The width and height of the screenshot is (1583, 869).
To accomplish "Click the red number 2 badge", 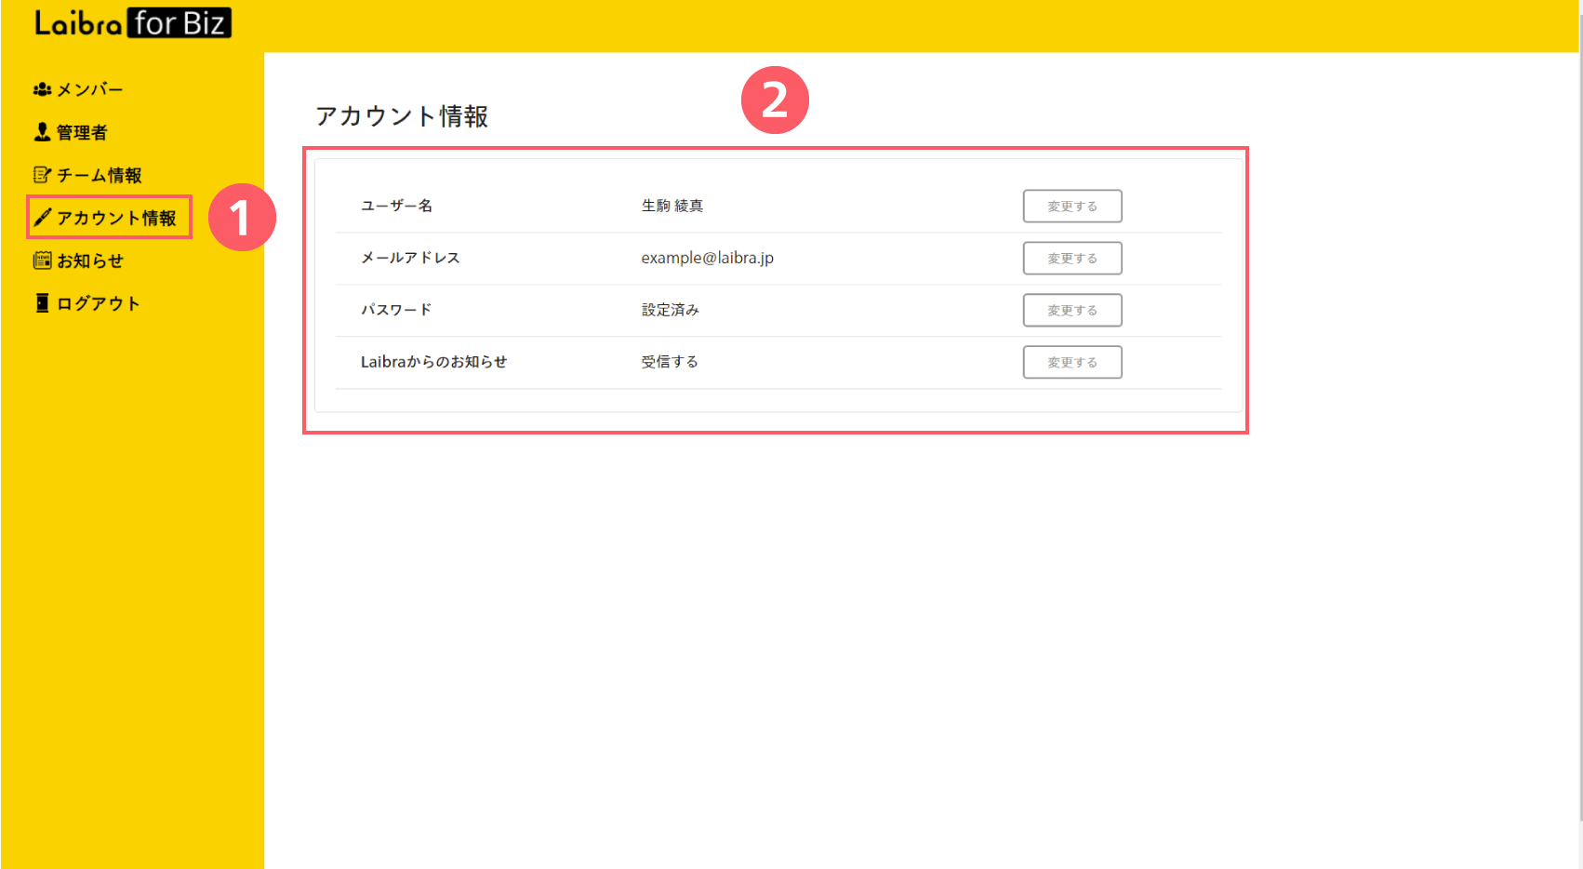I will click(775, 100).
